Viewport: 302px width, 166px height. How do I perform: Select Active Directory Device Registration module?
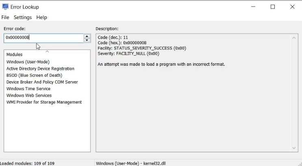coord(40,69)
